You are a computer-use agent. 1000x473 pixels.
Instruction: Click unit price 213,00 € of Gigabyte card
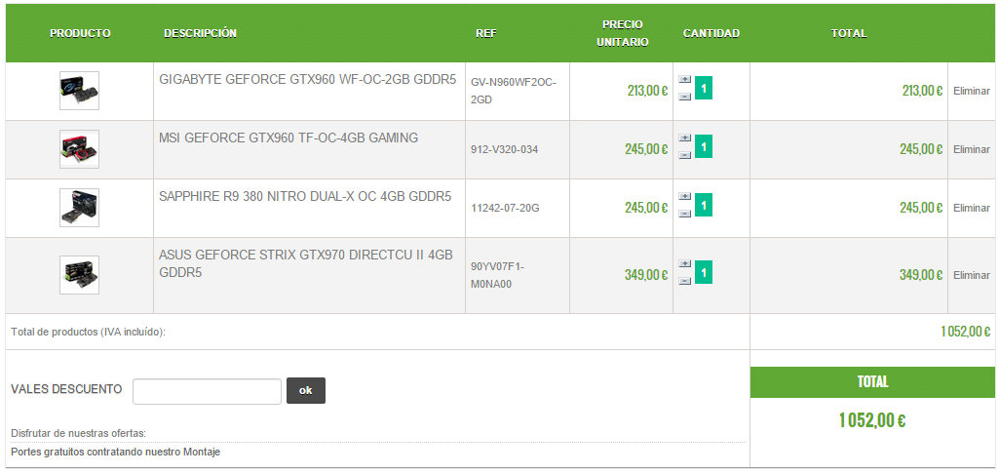(x=647, y=92)
